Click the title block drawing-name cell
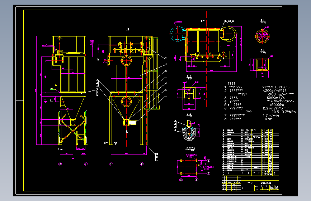The height and width of the screenshot is (201, 311). [250, 183]
